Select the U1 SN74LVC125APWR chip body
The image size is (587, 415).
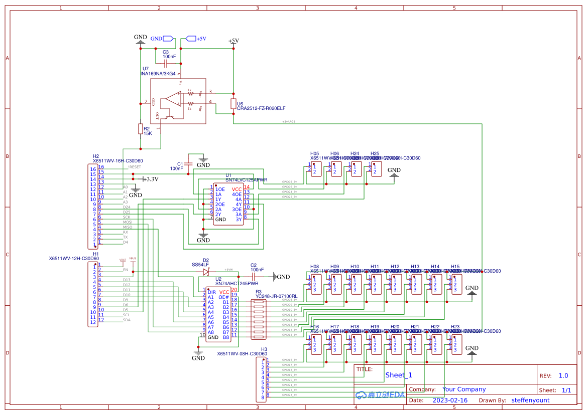pos(228,204)
